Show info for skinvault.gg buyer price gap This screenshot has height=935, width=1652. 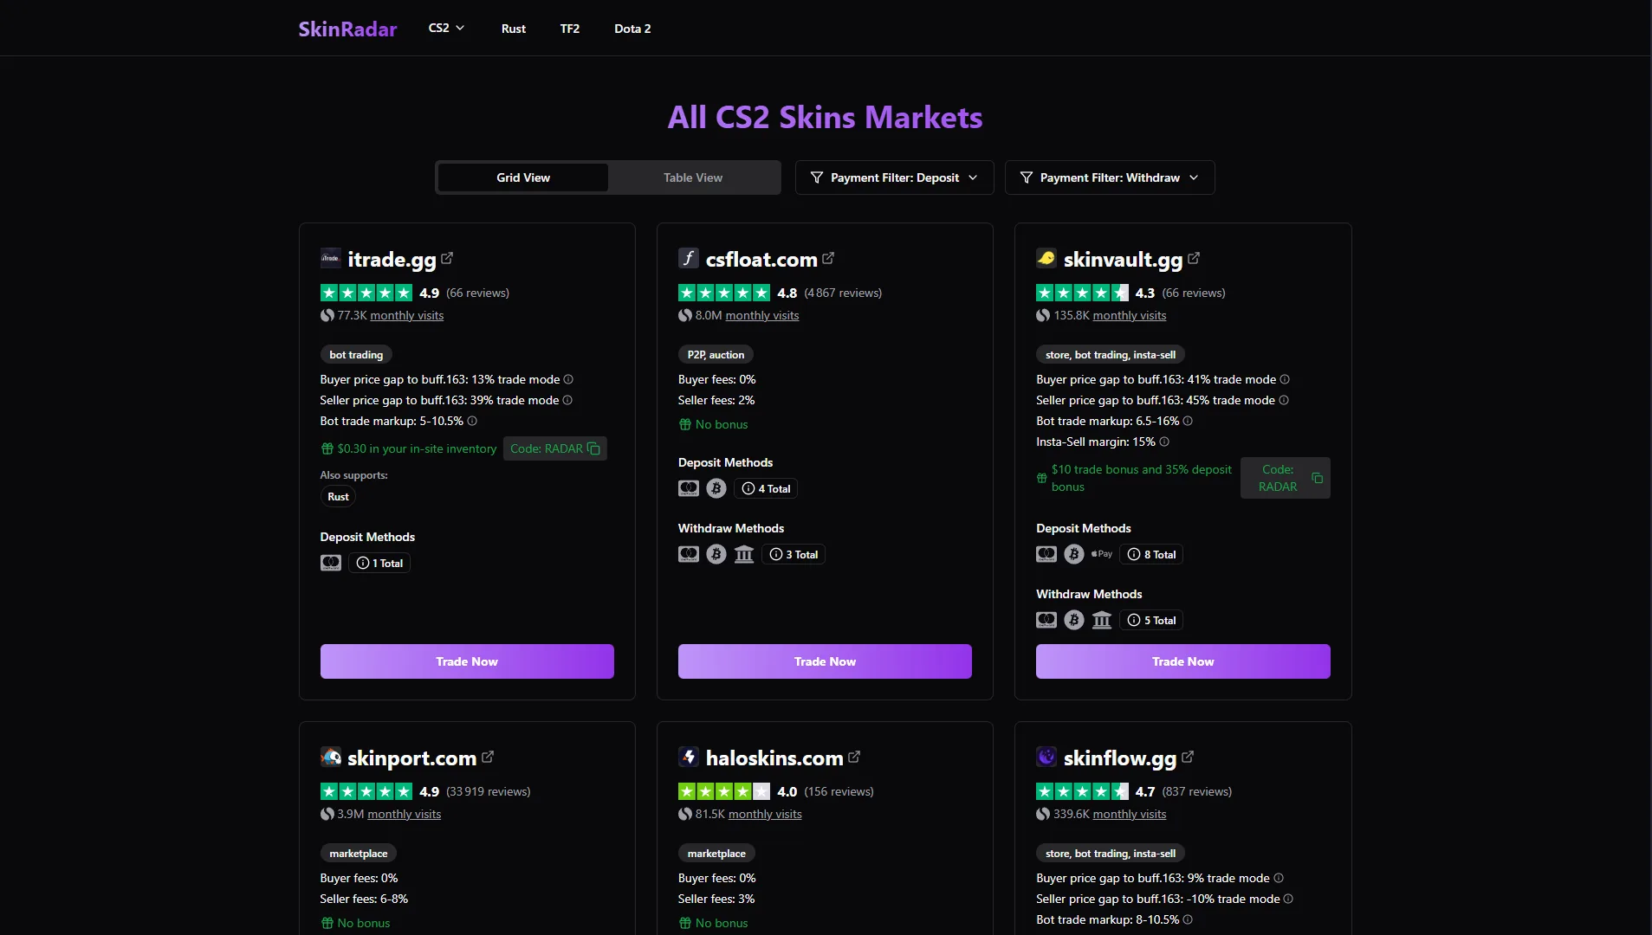click(1285, 379)
